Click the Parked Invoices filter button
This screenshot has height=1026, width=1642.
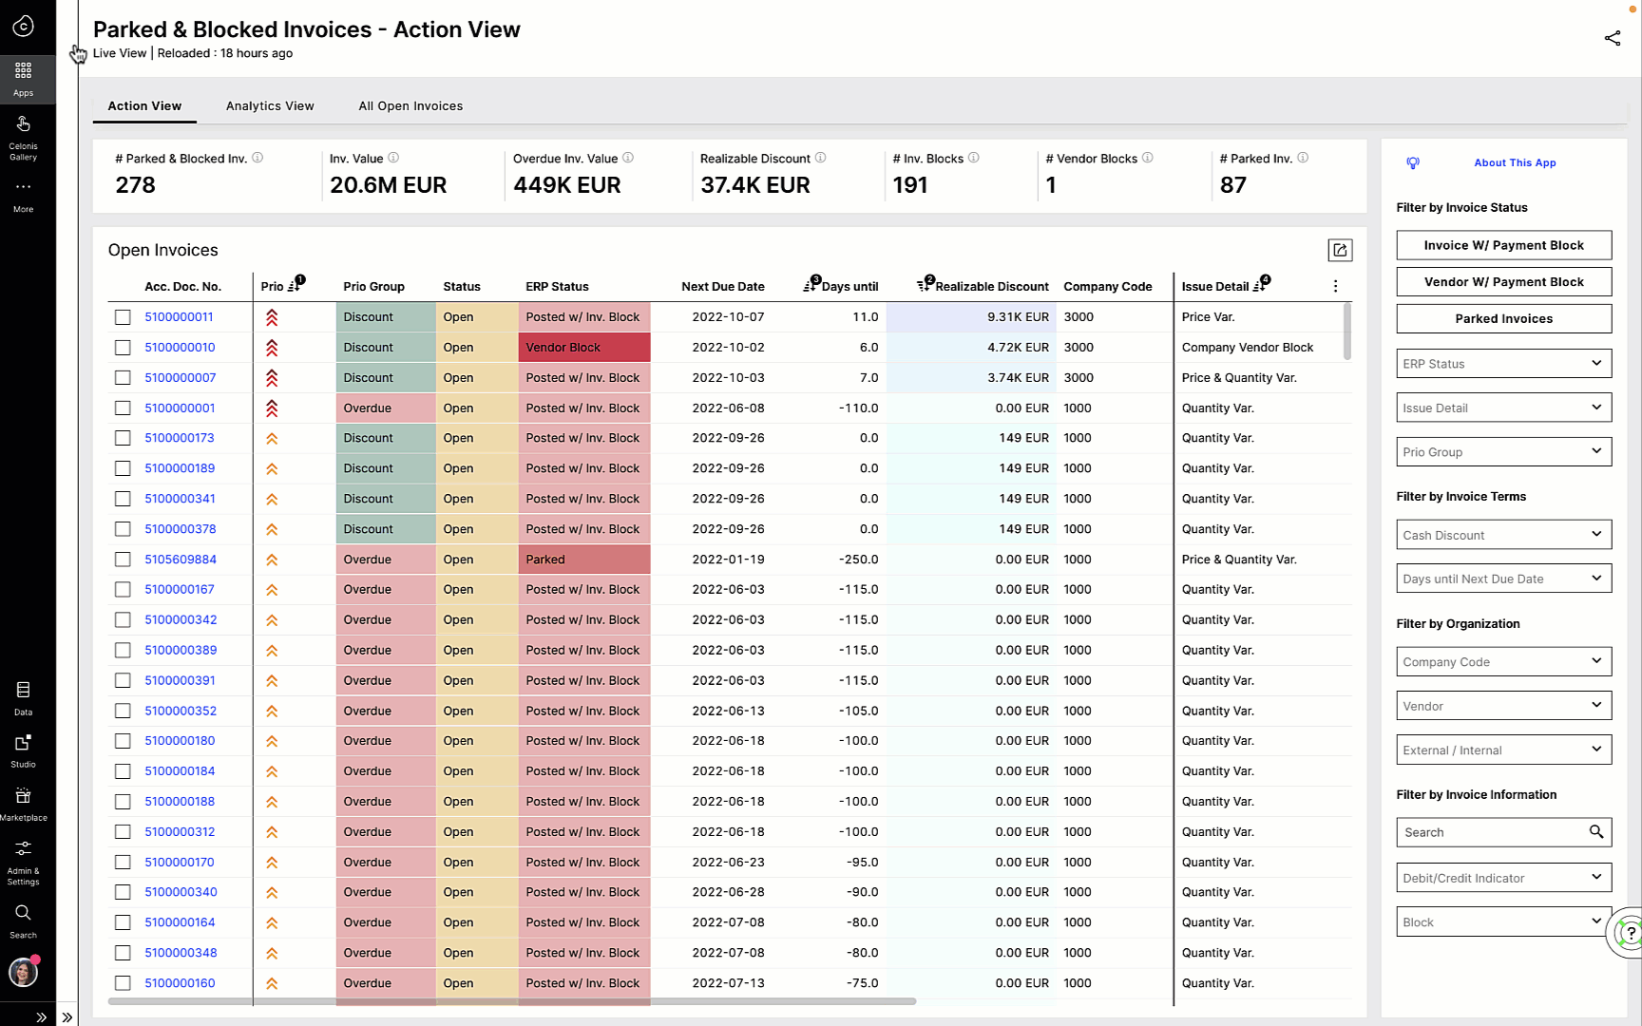tap(1503, 319)
